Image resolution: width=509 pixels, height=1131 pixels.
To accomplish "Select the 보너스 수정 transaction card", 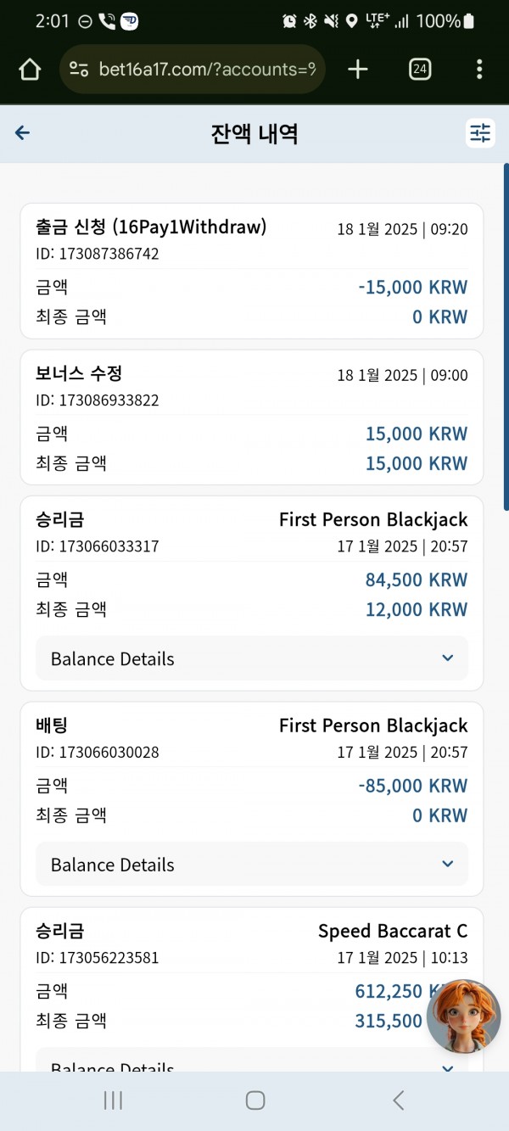I will tap(252, 417).
